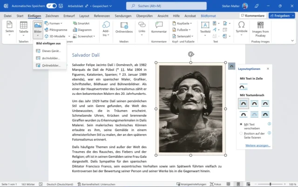Select 'Mit Text verschieben' radio button
The width and height of the screenshot is (298, 187).
click(x=241, y=125)
